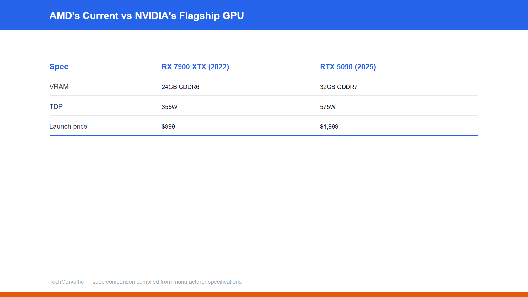Click the 'TDP' row label

56,107
